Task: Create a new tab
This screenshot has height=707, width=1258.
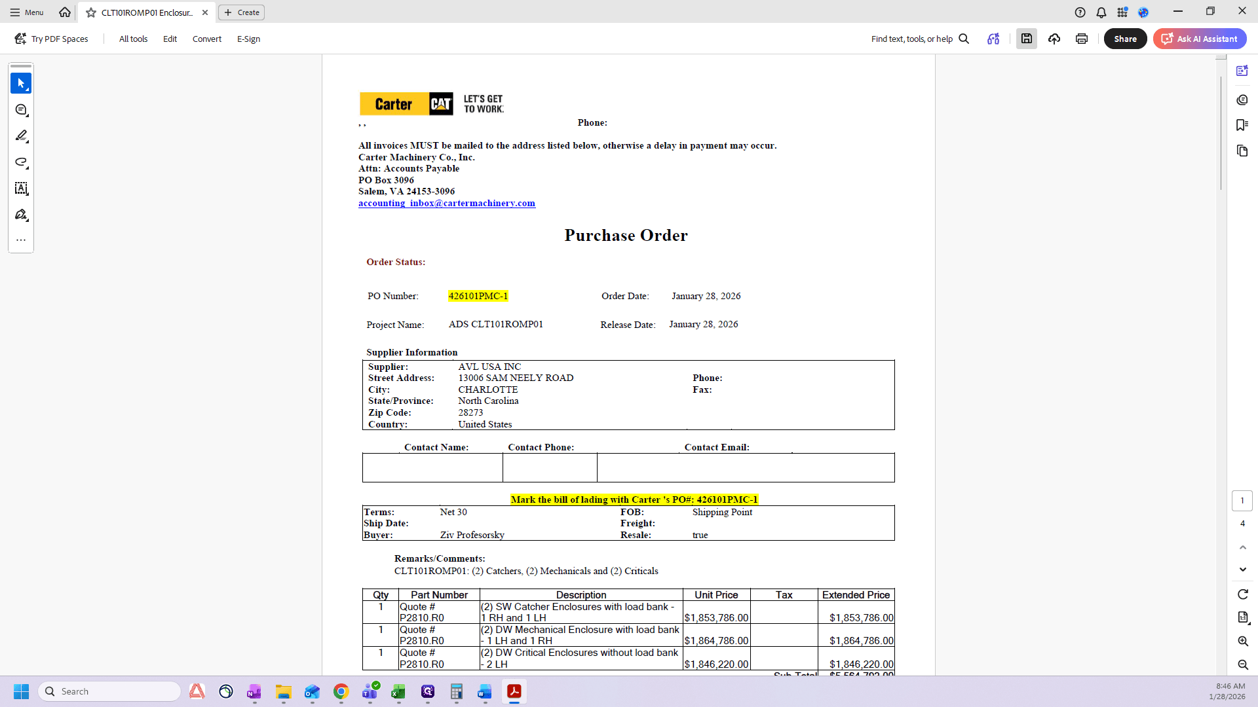Action: [241, 12]
